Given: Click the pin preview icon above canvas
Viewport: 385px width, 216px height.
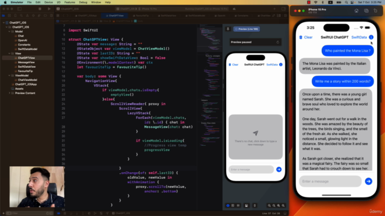Looking at the screenshot, I should pyautogui.click(x=228, y=29).
